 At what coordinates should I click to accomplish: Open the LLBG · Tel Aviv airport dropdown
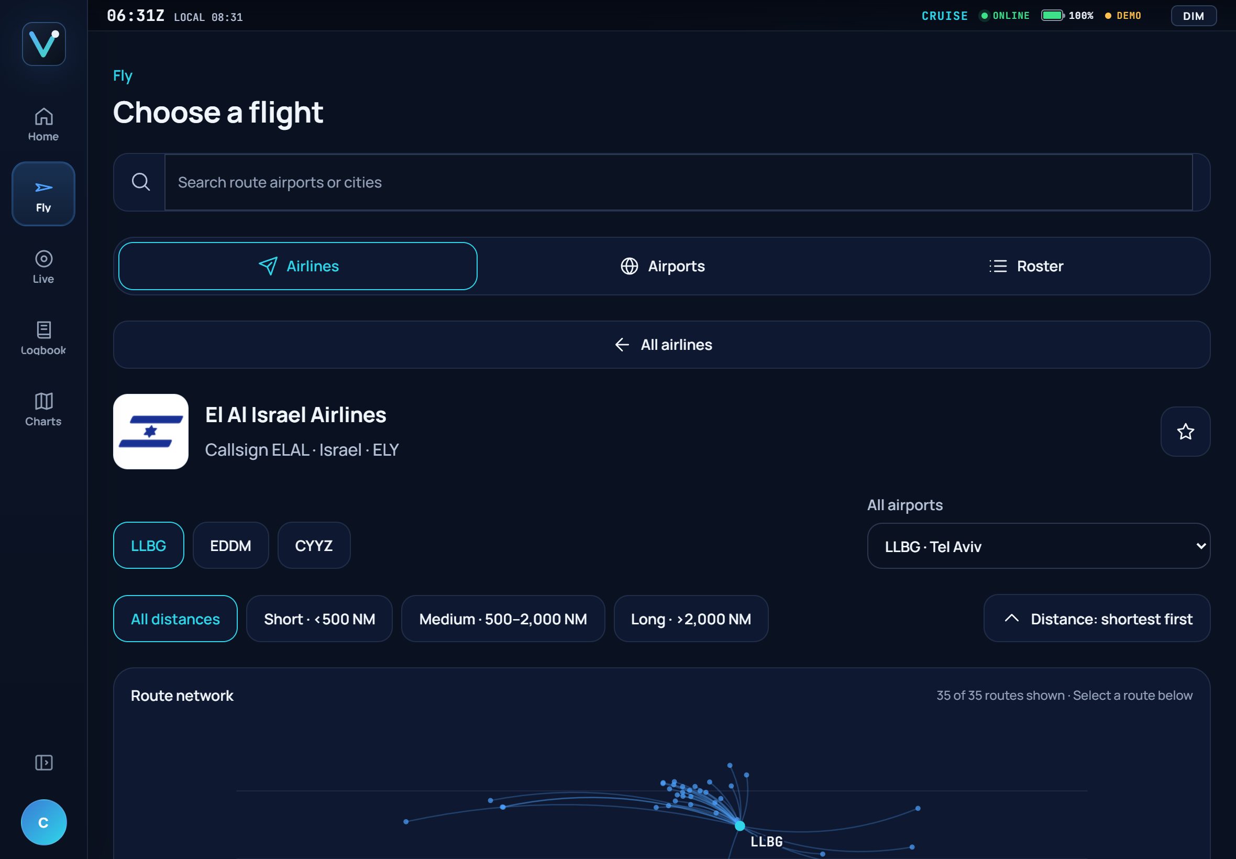click(x=1039, y=546)
